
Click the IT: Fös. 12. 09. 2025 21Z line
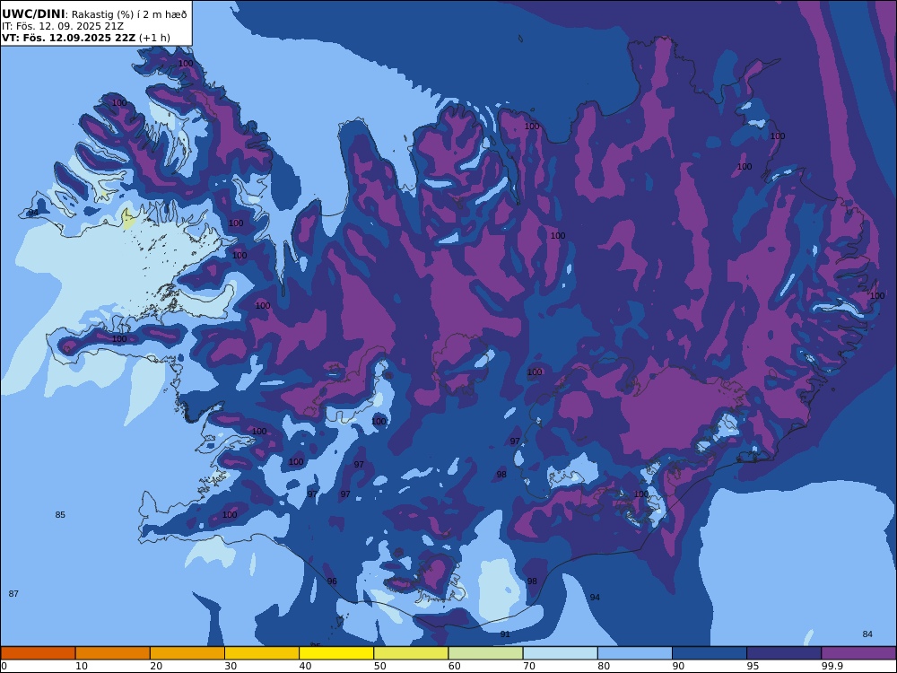coord(63,26)
